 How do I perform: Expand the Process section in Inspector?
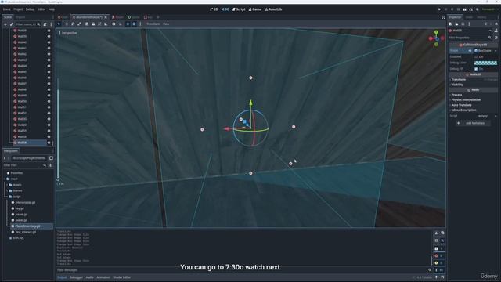tap(456, 95)
